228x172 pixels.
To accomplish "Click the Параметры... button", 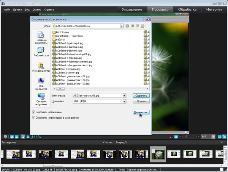I will pyautogui.click(x=141, y=112).
